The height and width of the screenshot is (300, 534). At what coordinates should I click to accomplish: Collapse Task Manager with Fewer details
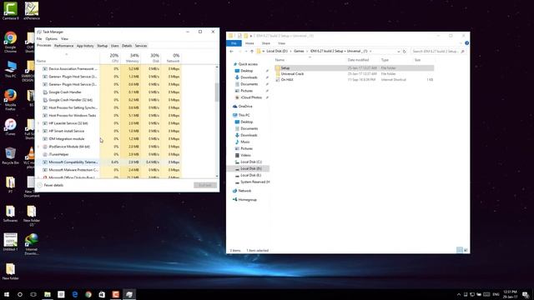(50, 185)
